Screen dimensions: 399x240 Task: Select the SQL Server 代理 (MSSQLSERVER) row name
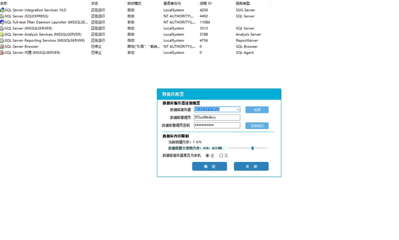coord(33,53)
